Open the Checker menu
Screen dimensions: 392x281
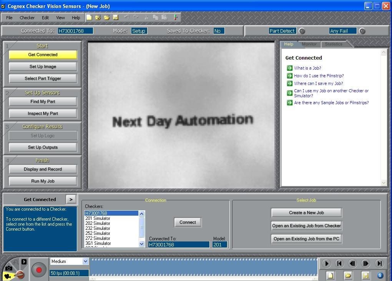(27, 18)
